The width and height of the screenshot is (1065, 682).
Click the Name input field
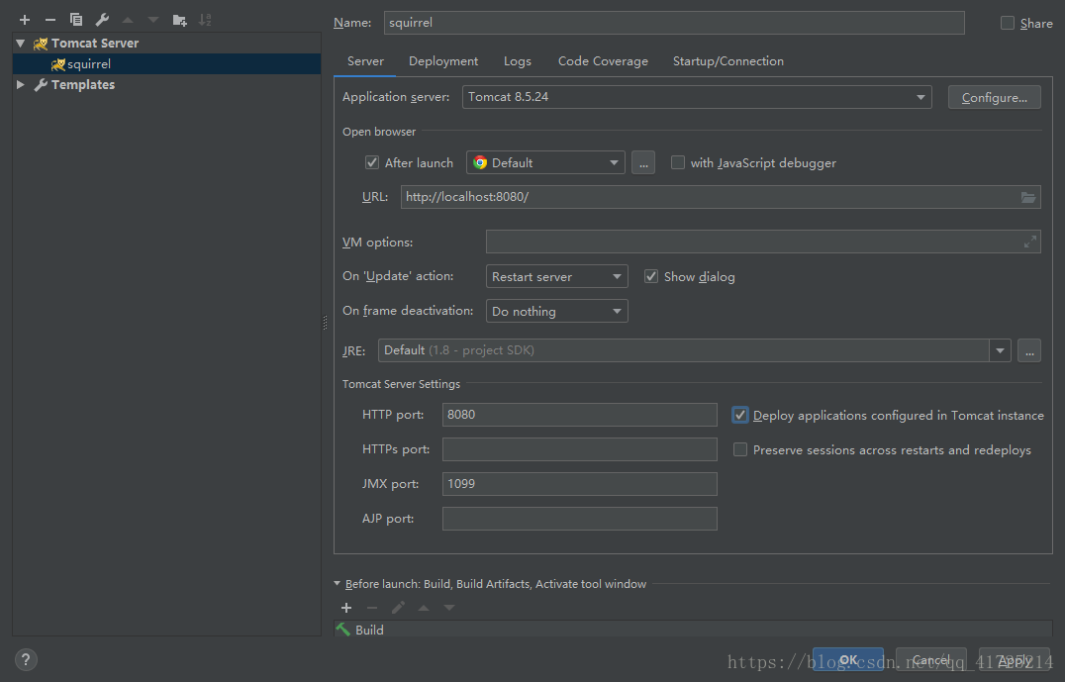(674, 23)
